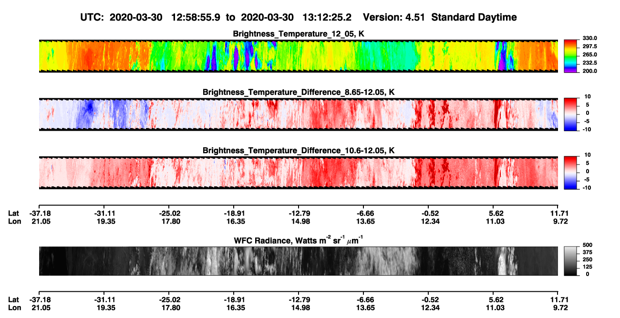Click the rainbow colorbar of the 12_05 panel
Screen dimensions: 620x318
(x=571, y=55)
